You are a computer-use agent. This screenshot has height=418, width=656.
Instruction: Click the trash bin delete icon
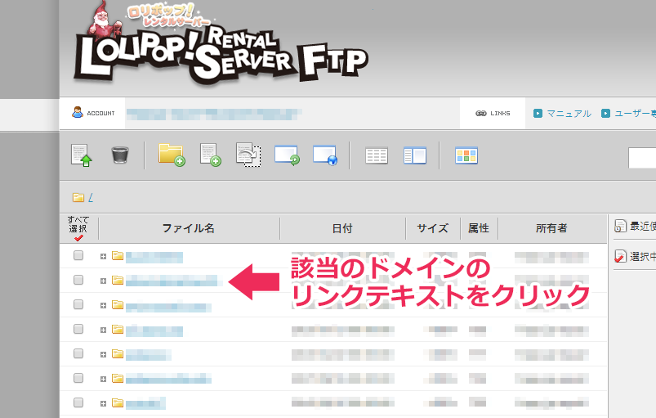coord(119,155)
